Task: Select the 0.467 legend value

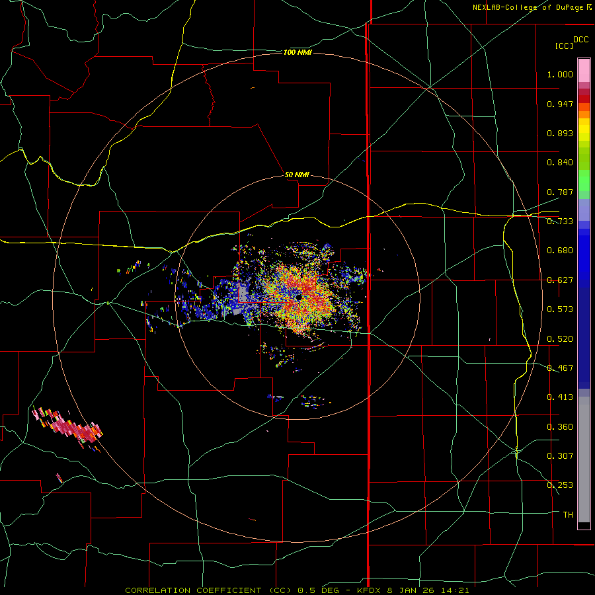Action: [560, 368]
